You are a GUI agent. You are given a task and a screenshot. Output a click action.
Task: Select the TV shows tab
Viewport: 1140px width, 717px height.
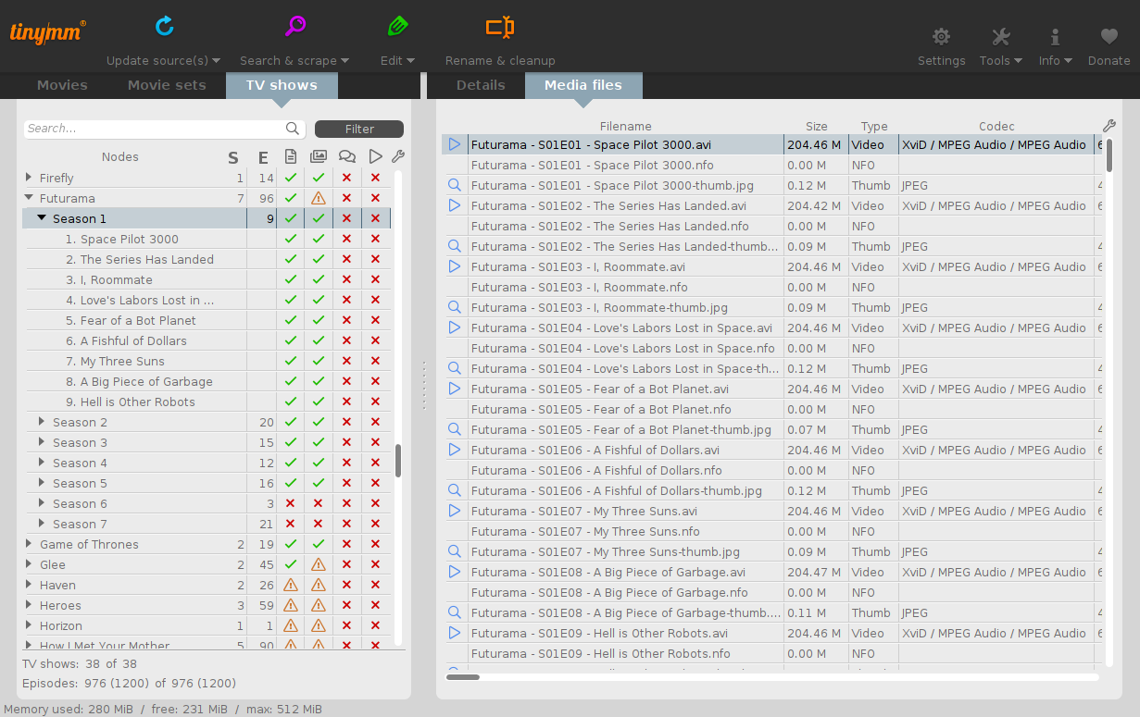pos(282,85)
